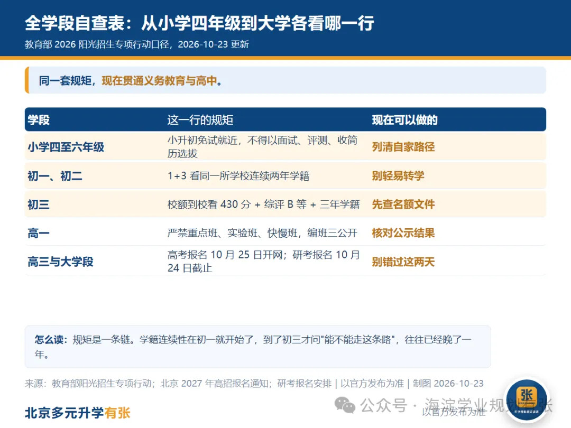Click the 怎么读 note label
Viewport: 571px width, 428px height.
point(51,340)
